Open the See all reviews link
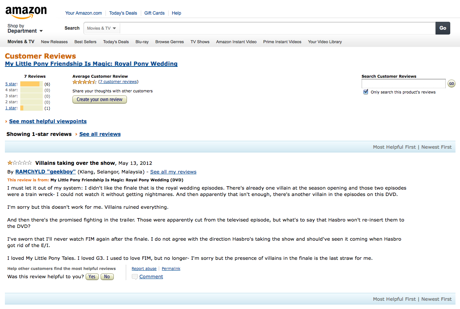Screen dimensions: 460x309 (x=100, y=134)
